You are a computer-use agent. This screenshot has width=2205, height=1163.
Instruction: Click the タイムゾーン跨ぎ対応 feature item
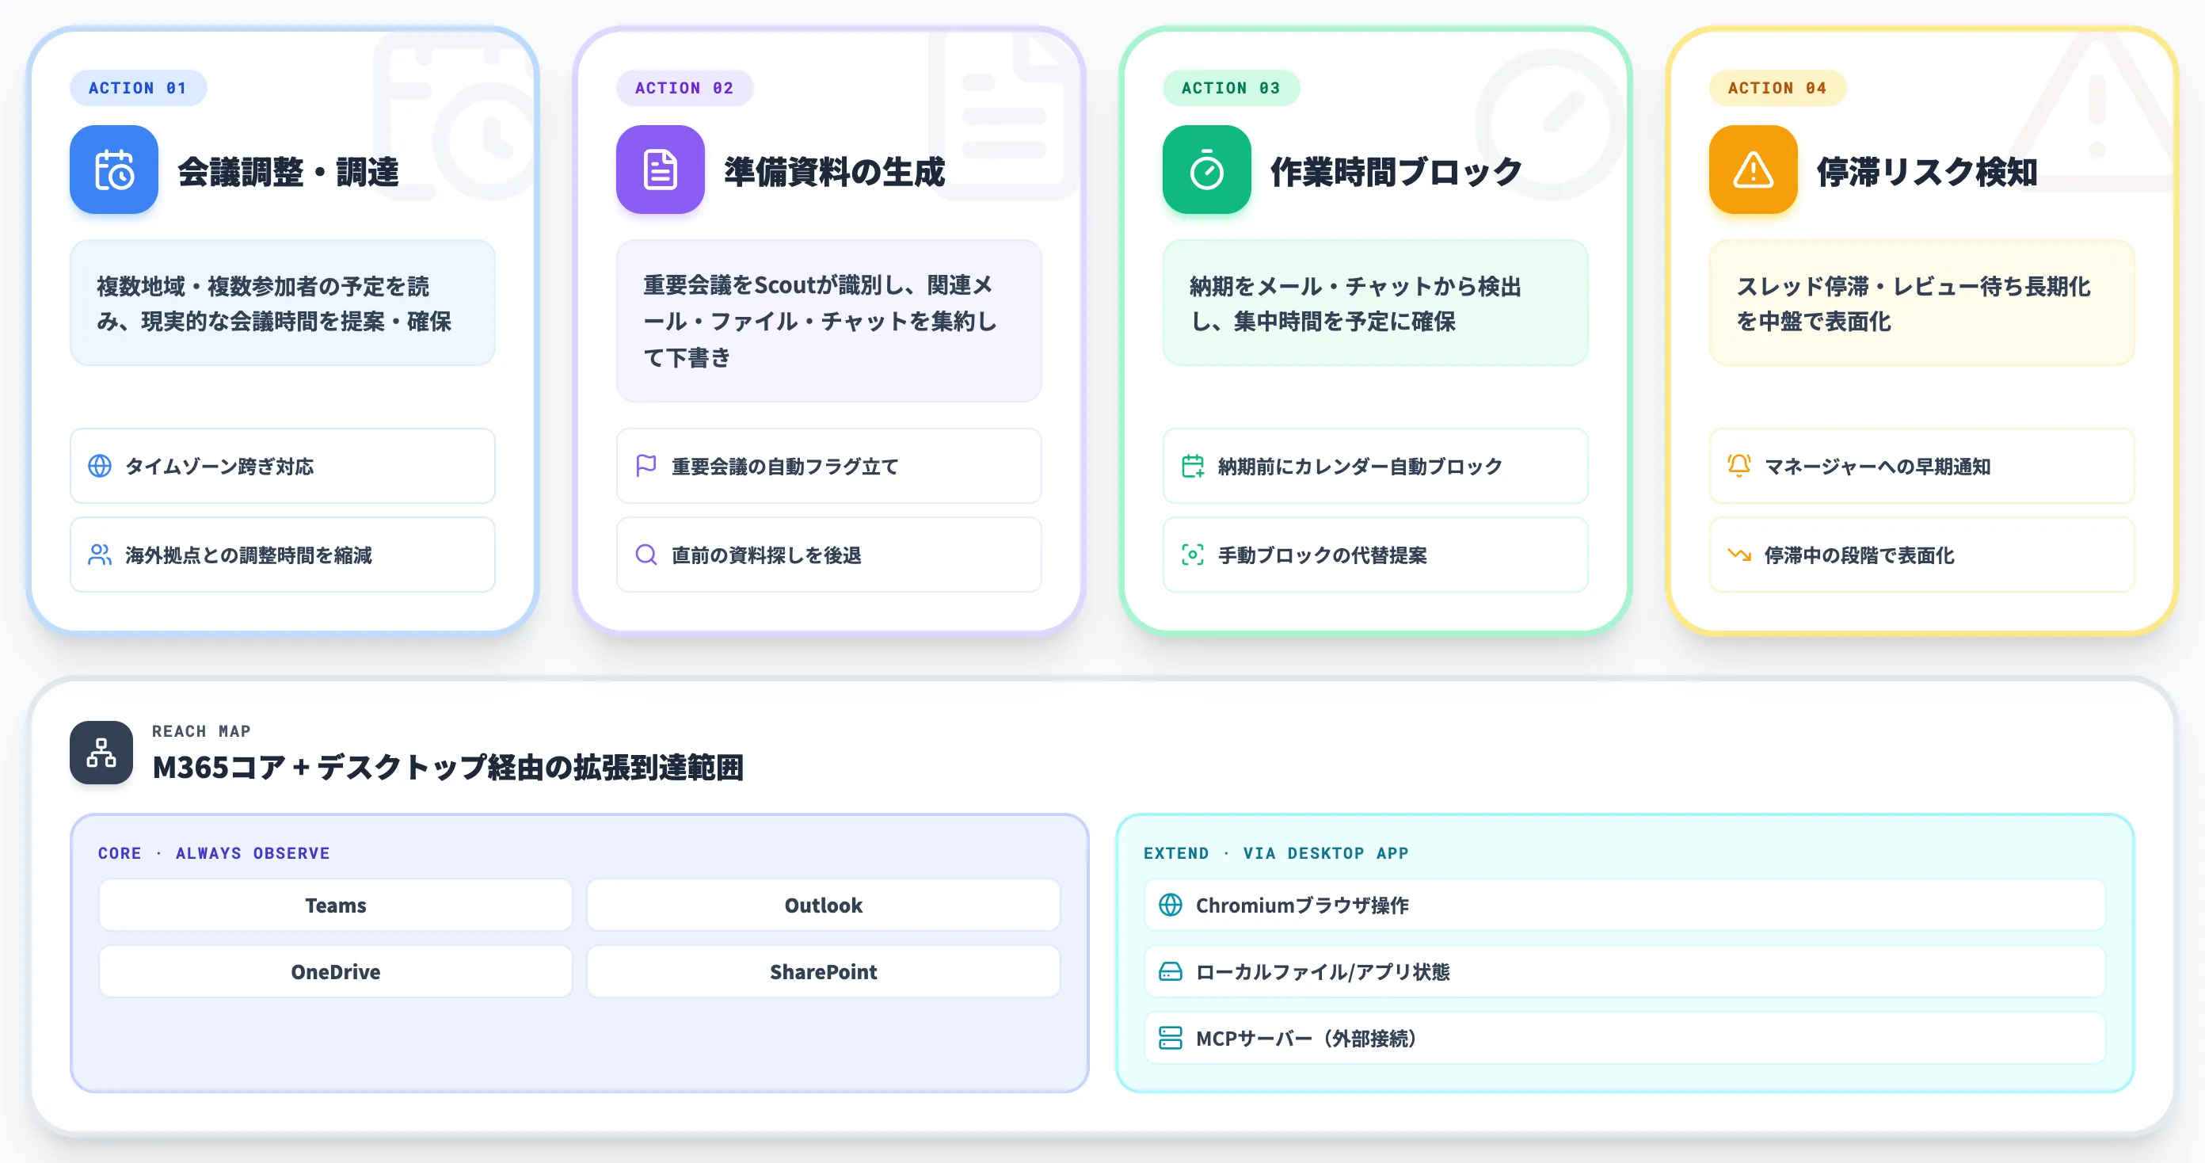[x=283, y=466]
